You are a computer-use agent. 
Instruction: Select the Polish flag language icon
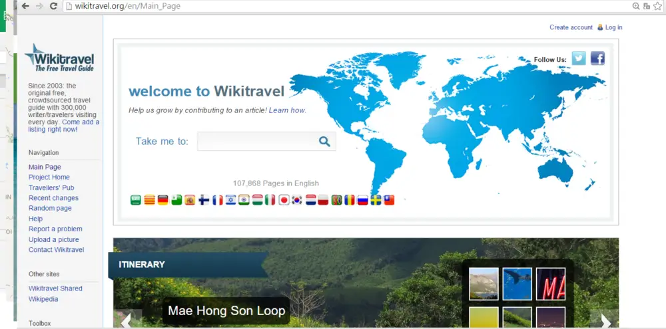click(323, 199)
